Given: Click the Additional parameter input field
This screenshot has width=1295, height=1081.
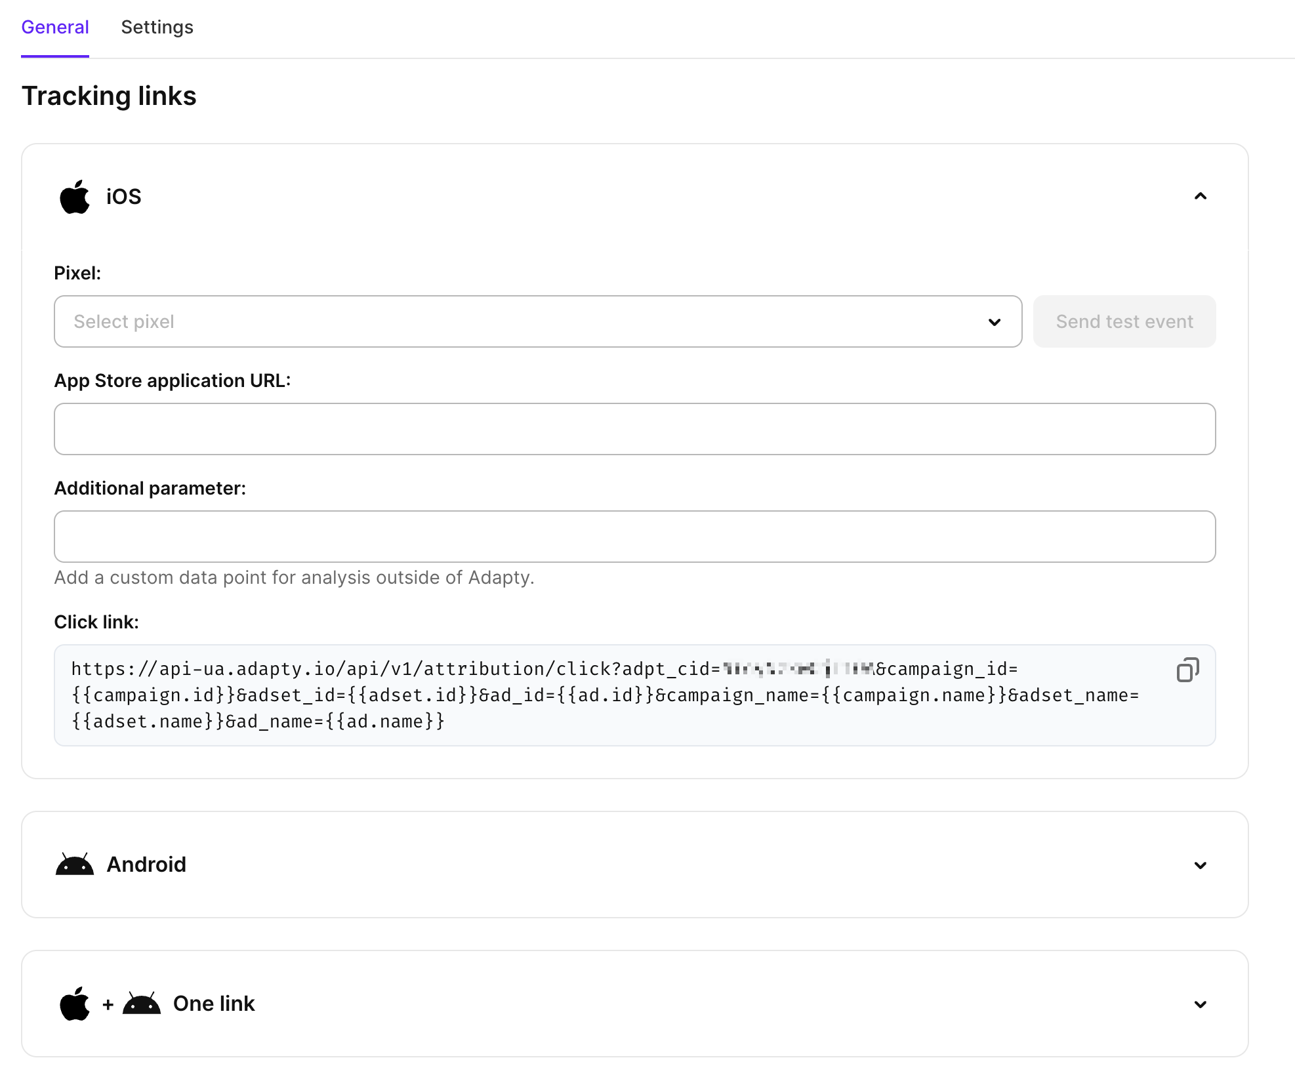Looking at the screenshot, I should pos(634,537).
